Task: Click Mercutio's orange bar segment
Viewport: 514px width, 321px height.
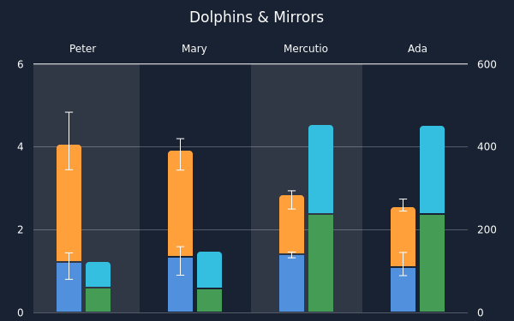Action: click(292, 224)
